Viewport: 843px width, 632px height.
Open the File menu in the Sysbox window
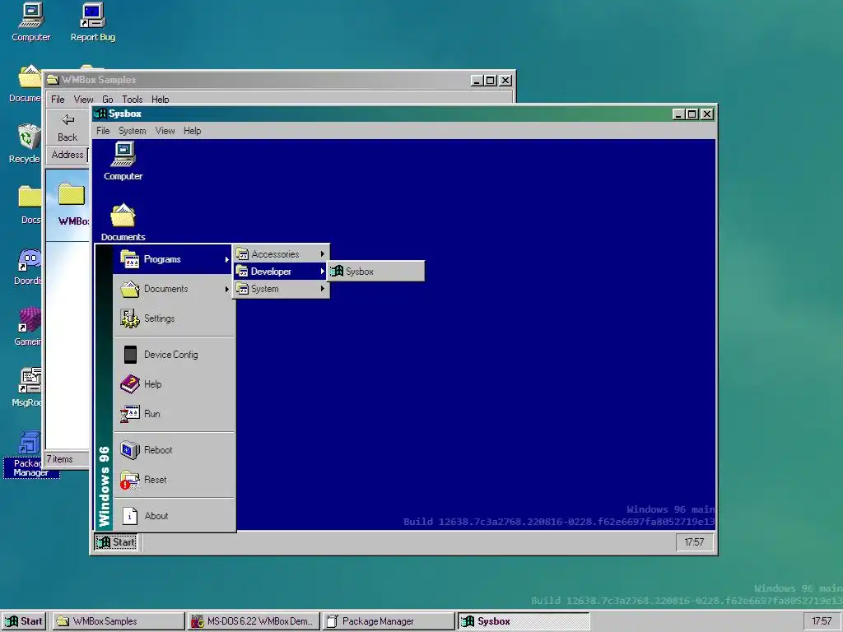click(x=103, y=131)
